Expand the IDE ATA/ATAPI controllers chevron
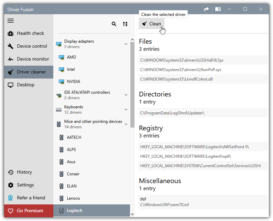The image size is (273, 221). [x=126, y=95]
